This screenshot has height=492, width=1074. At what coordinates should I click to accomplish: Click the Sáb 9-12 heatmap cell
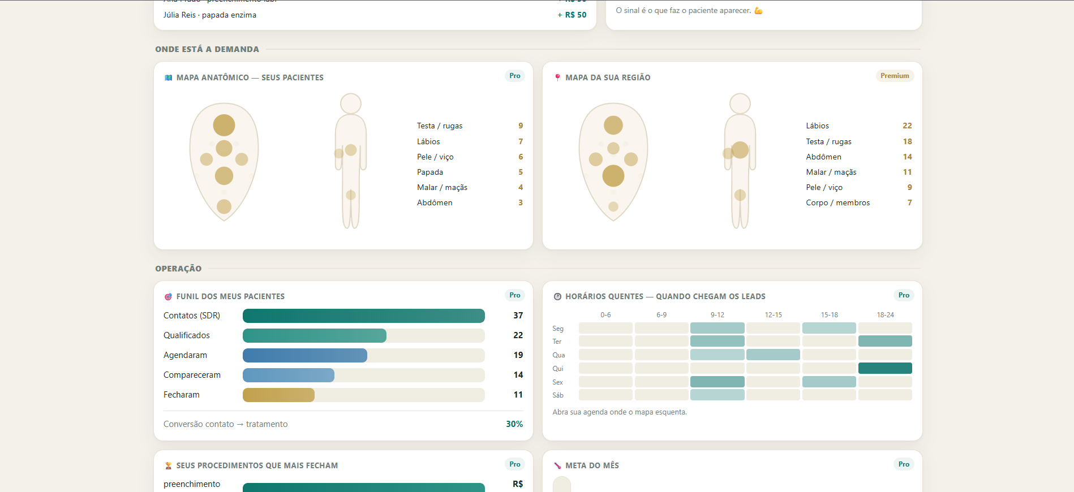(717, 395)
